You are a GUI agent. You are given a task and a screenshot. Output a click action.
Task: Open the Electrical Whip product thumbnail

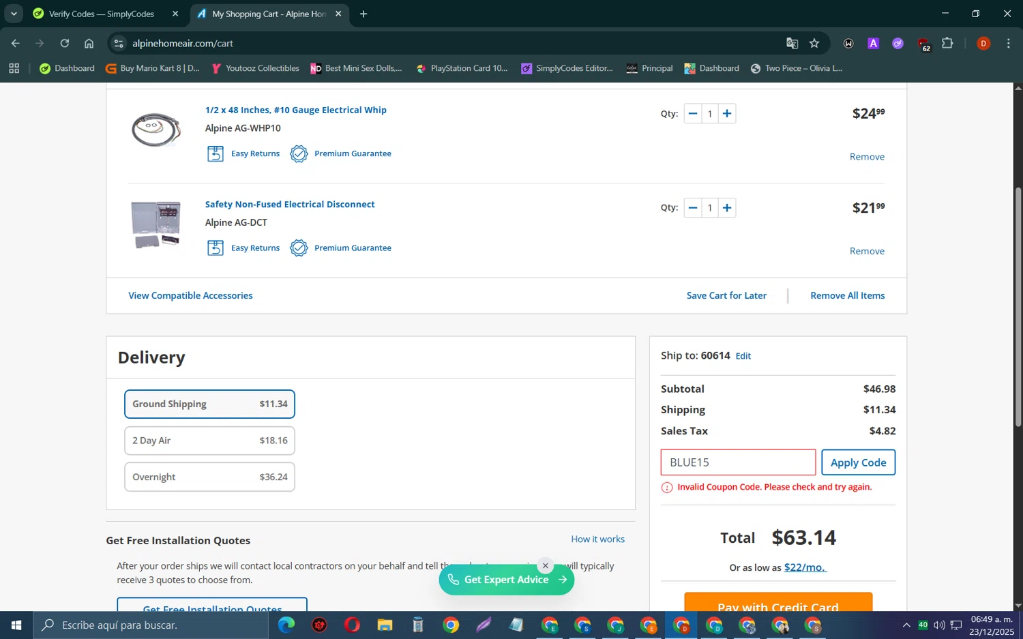point(156,130)
